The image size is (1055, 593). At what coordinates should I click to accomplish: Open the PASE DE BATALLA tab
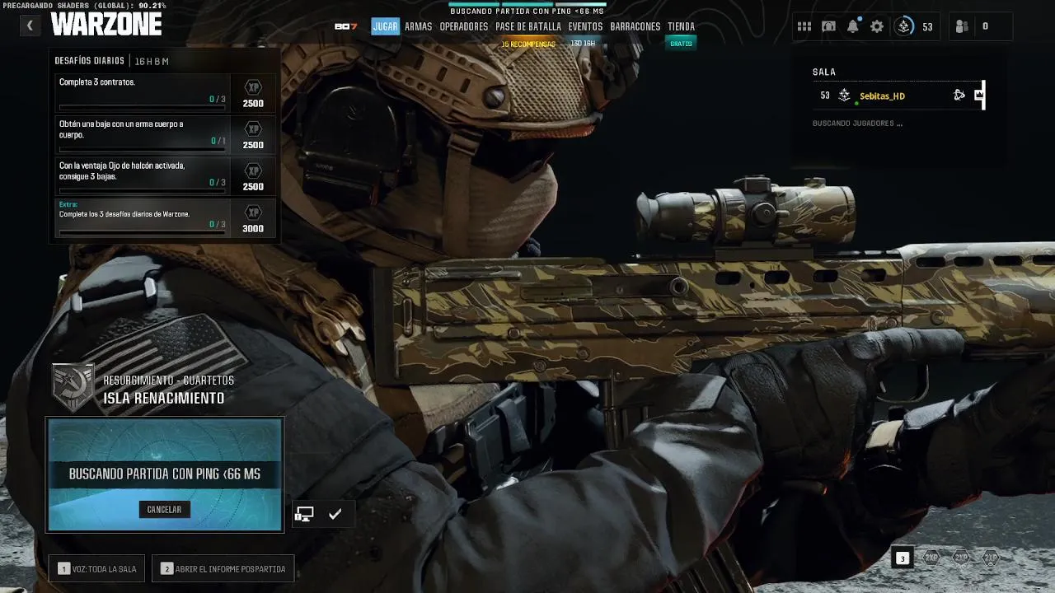pos(528,26)
